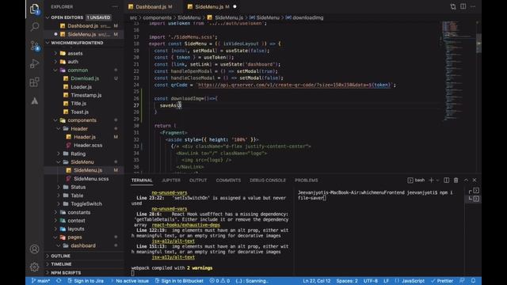
Task: Open Header.scss file
Action: click(88, 145)
